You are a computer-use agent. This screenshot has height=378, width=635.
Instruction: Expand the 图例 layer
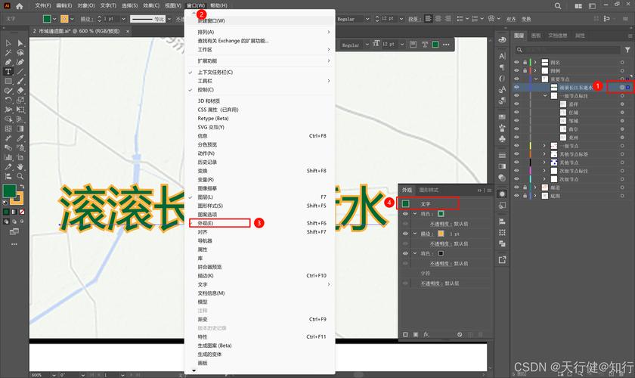click(x=534, y=70)
